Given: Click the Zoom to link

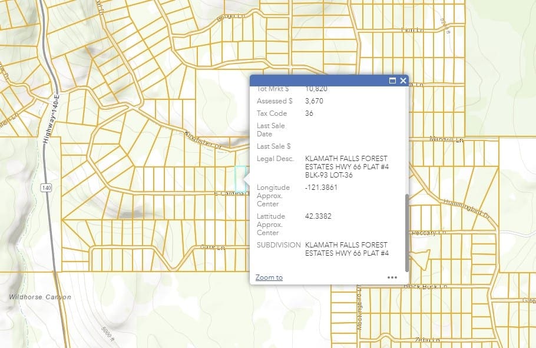Looking at the screenshot, I should click(x=269, y=277).
